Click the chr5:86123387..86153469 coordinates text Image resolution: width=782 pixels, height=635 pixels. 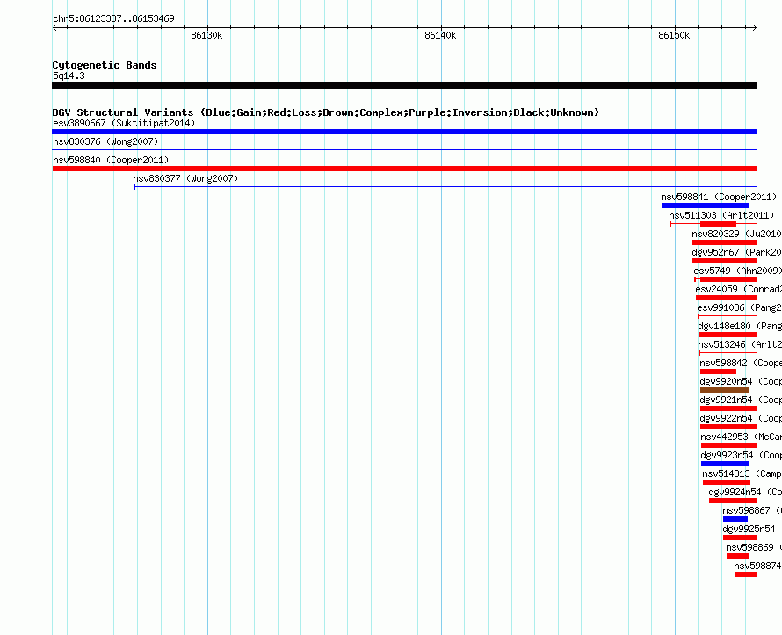click(113, 19)
